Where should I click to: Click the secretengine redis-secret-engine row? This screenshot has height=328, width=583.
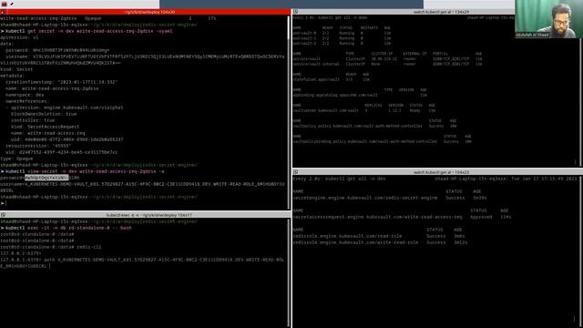click(389, 198)
